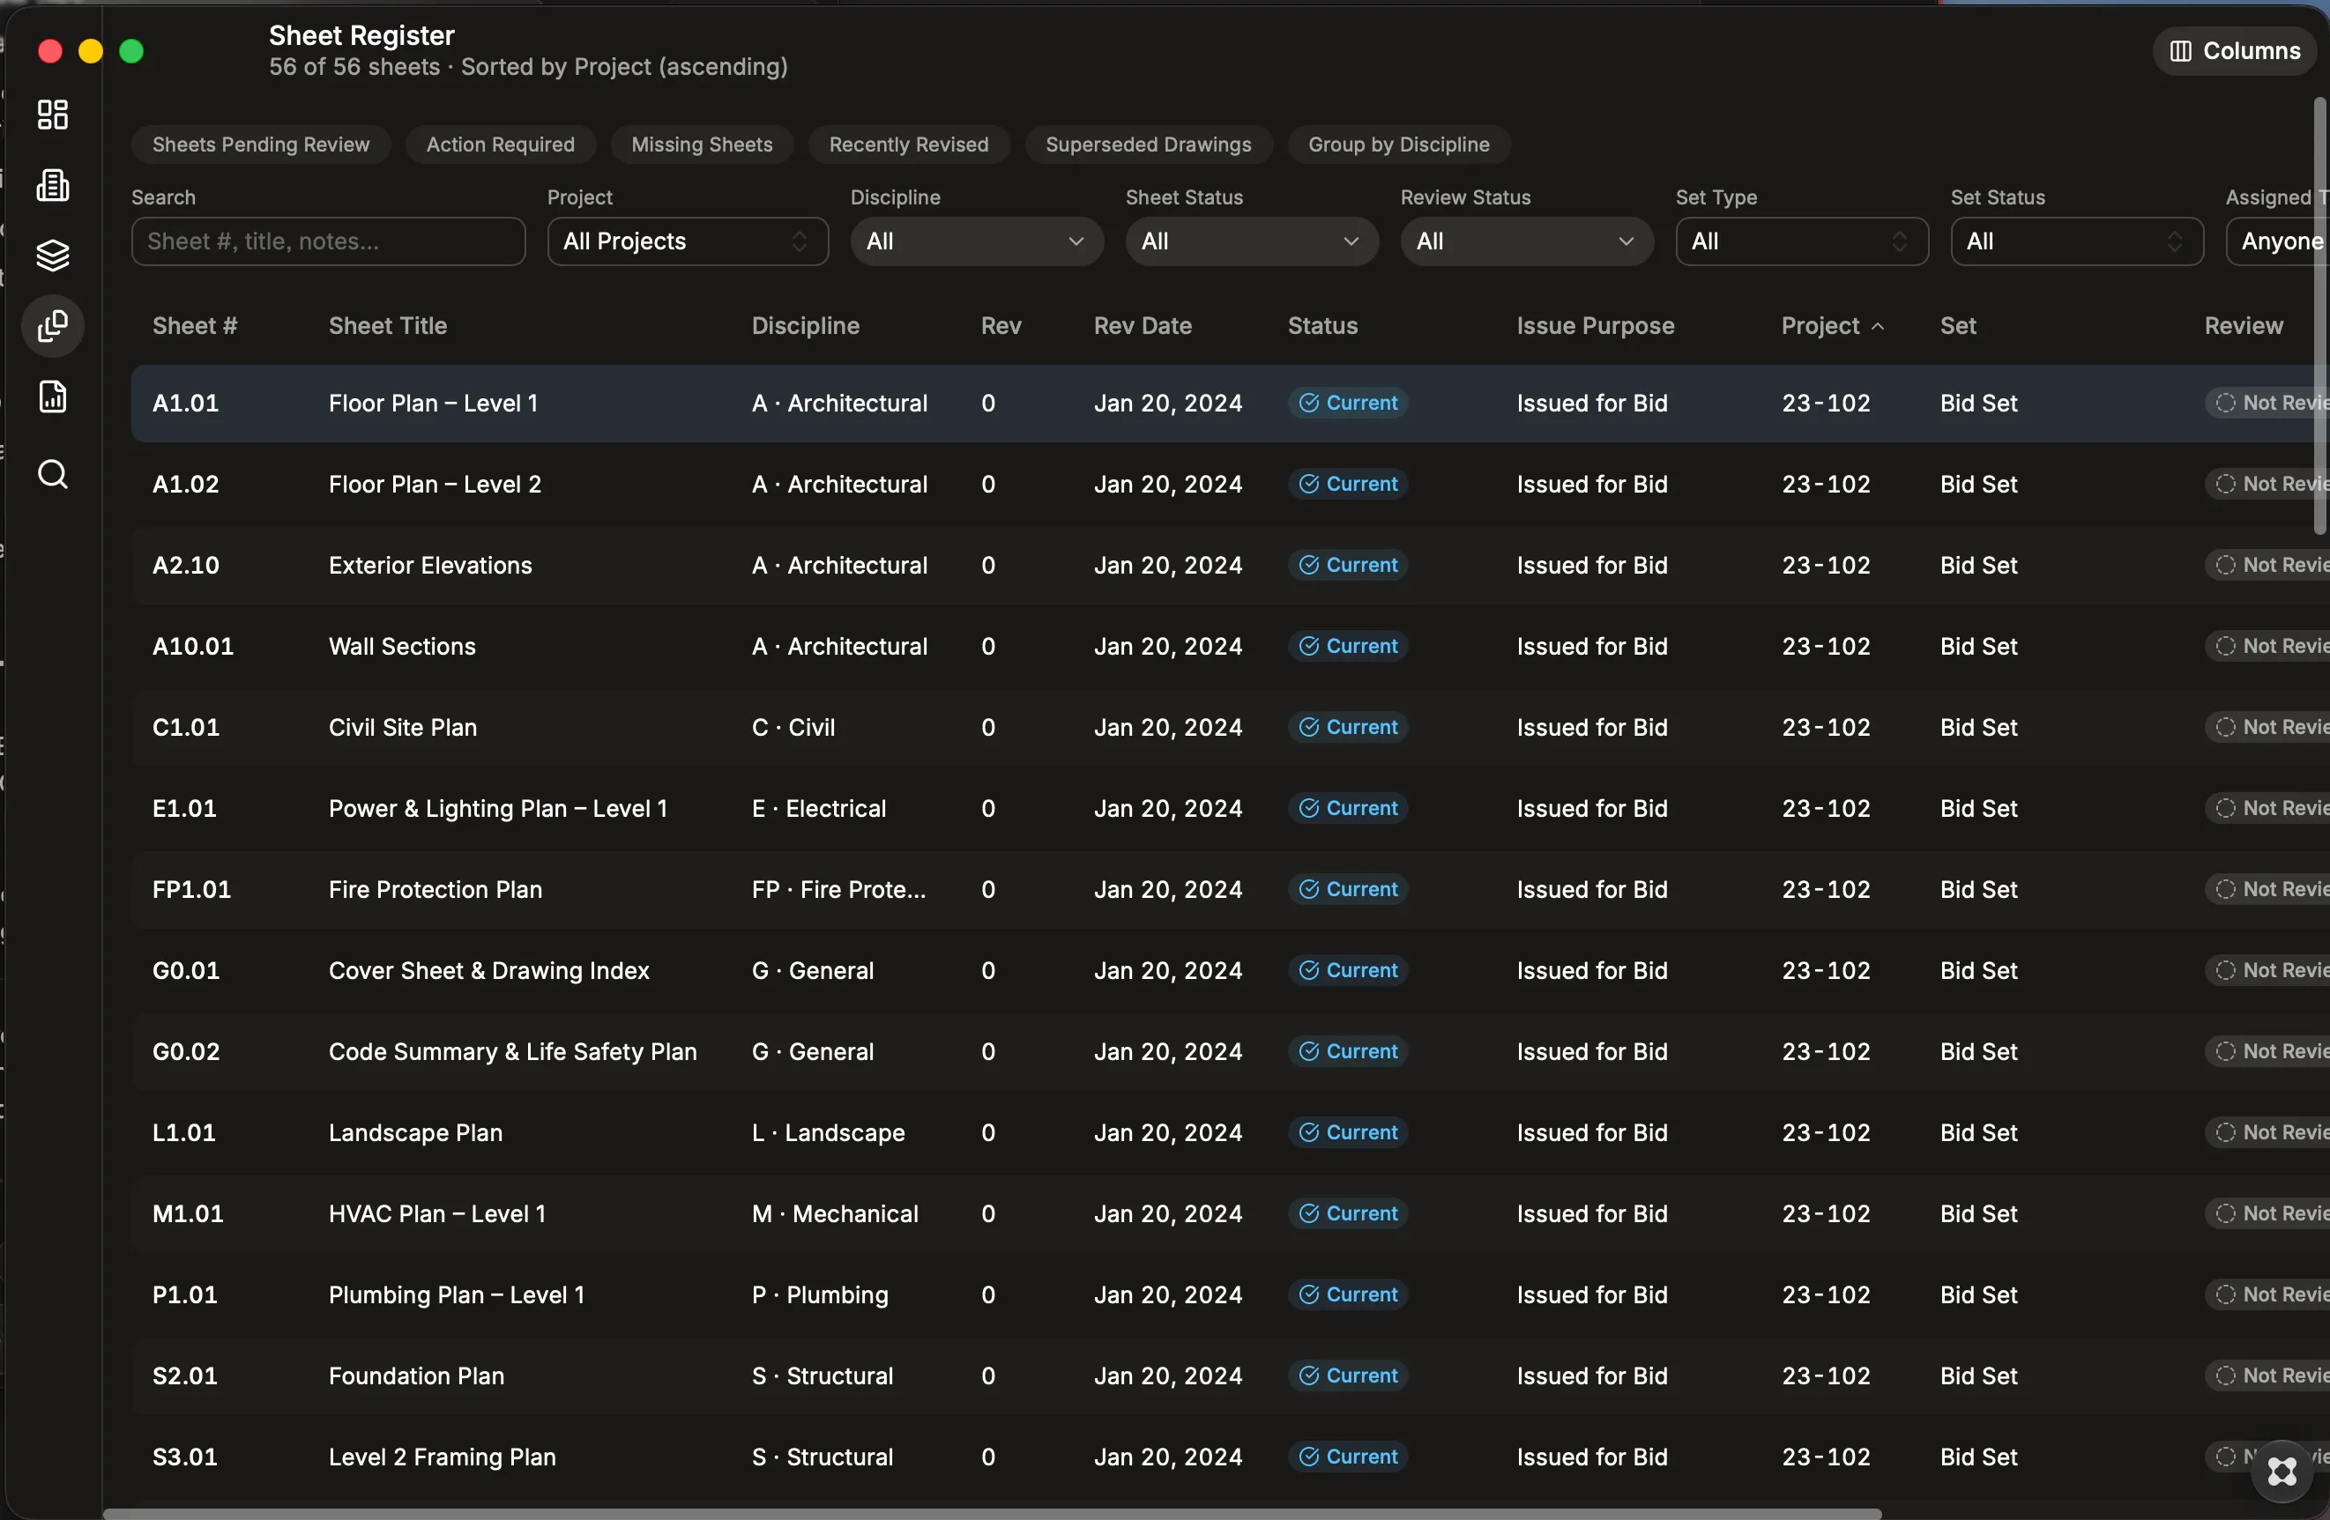Open the documents building icon in sidebar

click(52, 185)
